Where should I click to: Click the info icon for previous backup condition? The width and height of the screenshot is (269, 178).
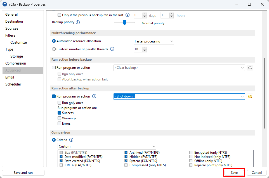pos(127,15)
